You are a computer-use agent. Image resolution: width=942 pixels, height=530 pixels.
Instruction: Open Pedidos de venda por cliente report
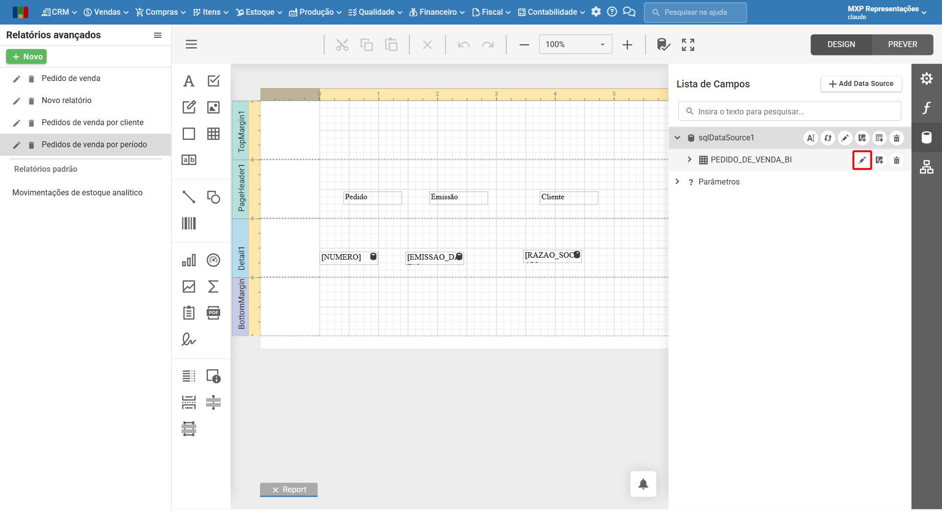[93, 123]
